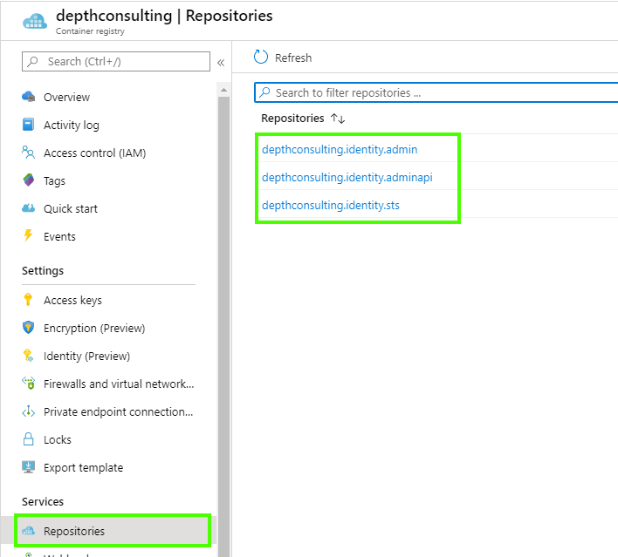
Task: Click the Locks padlock icon
Action: [x=29, y=439]
